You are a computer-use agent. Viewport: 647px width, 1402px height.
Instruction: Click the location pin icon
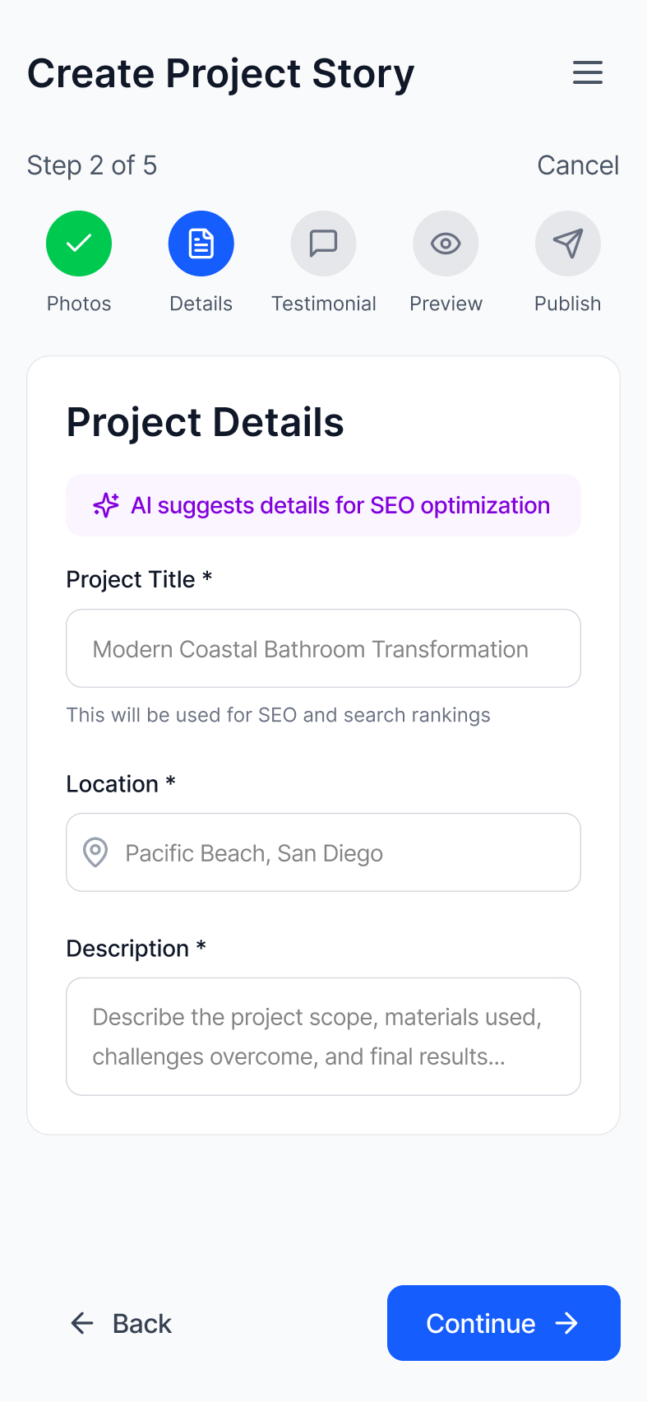pyautogui.click(x=95, y=852)
